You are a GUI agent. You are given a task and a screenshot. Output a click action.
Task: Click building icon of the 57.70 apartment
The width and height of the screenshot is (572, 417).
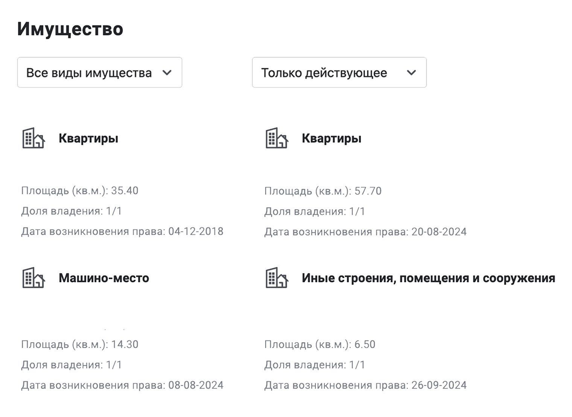277,138
